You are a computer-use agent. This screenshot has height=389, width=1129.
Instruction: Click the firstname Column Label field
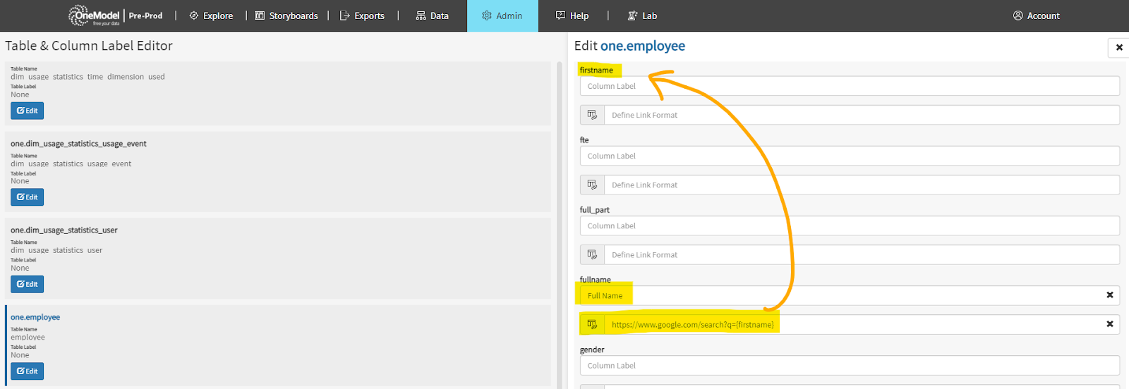point(849,86)
